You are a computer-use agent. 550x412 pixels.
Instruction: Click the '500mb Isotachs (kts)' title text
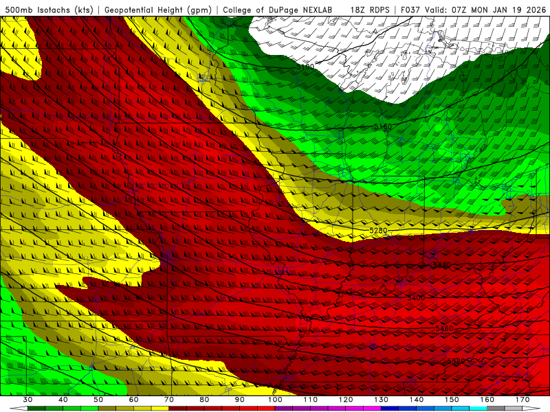[x=48, y=10]
